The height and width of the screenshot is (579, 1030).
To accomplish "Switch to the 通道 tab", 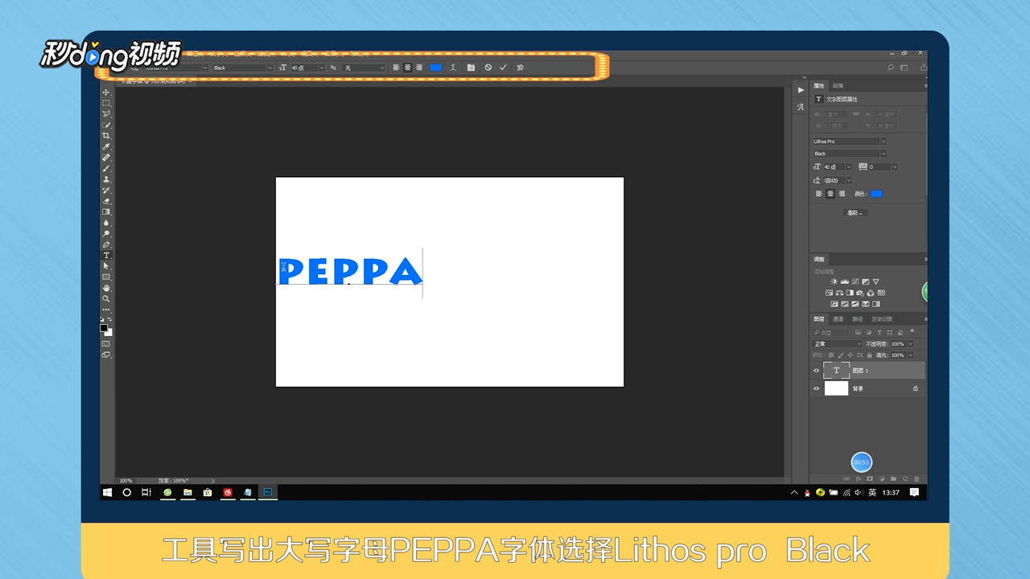I will point(838,319).
